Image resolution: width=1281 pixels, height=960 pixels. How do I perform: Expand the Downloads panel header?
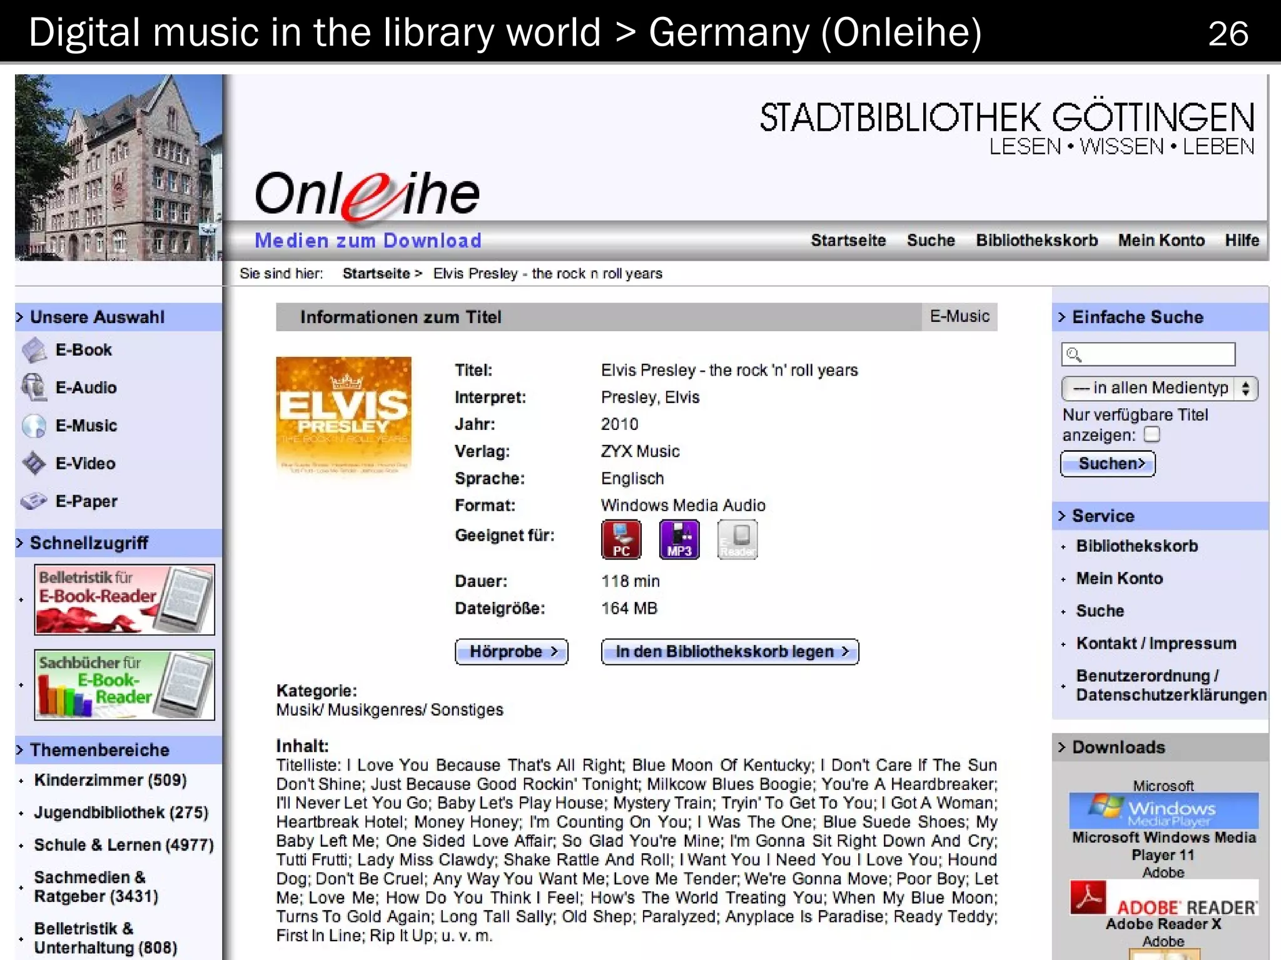click(x=1161, y=747)
